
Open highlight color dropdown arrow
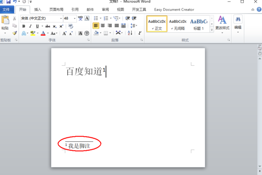(38, 33)
